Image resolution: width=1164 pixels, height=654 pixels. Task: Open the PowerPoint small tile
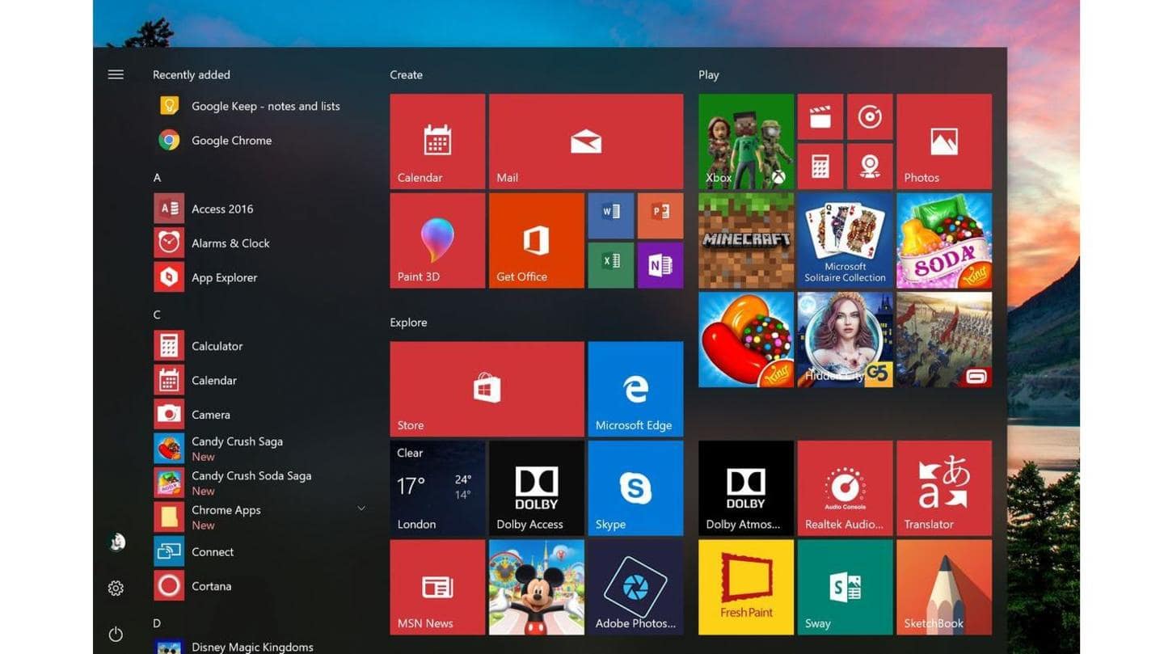660,216
